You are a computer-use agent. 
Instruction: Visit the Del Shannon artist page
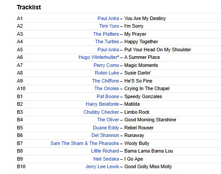click(105, 135)
